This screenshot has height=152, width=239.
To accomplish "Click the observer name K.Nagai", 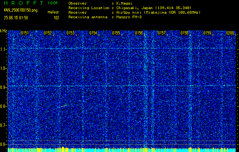I will (x=124, y=3).
